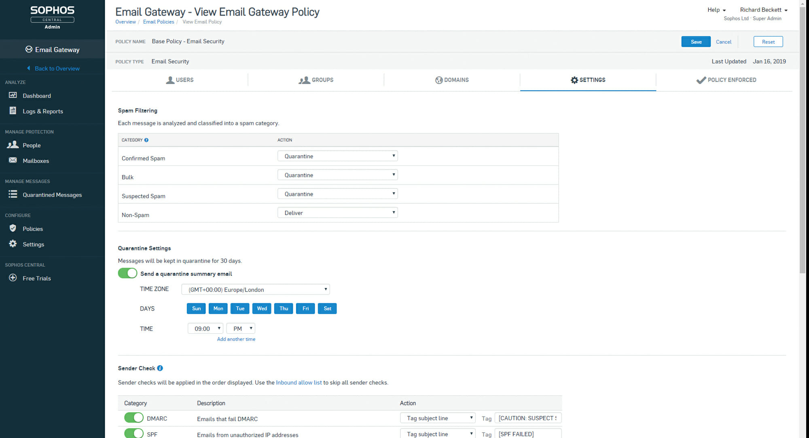Open the Free Trials page
The image size is (809, 438).
pos(37,278)
